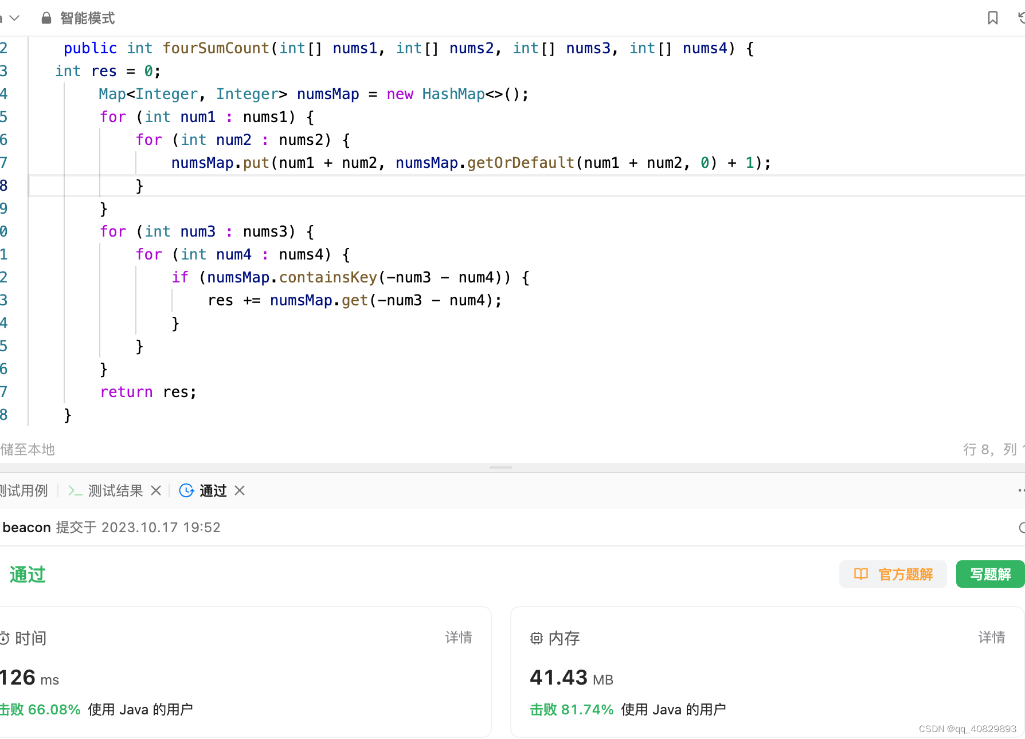Screen dimensions: 1025x739
Task: Click the book icon in 官方题解
Action: click(x=861, y=574)
